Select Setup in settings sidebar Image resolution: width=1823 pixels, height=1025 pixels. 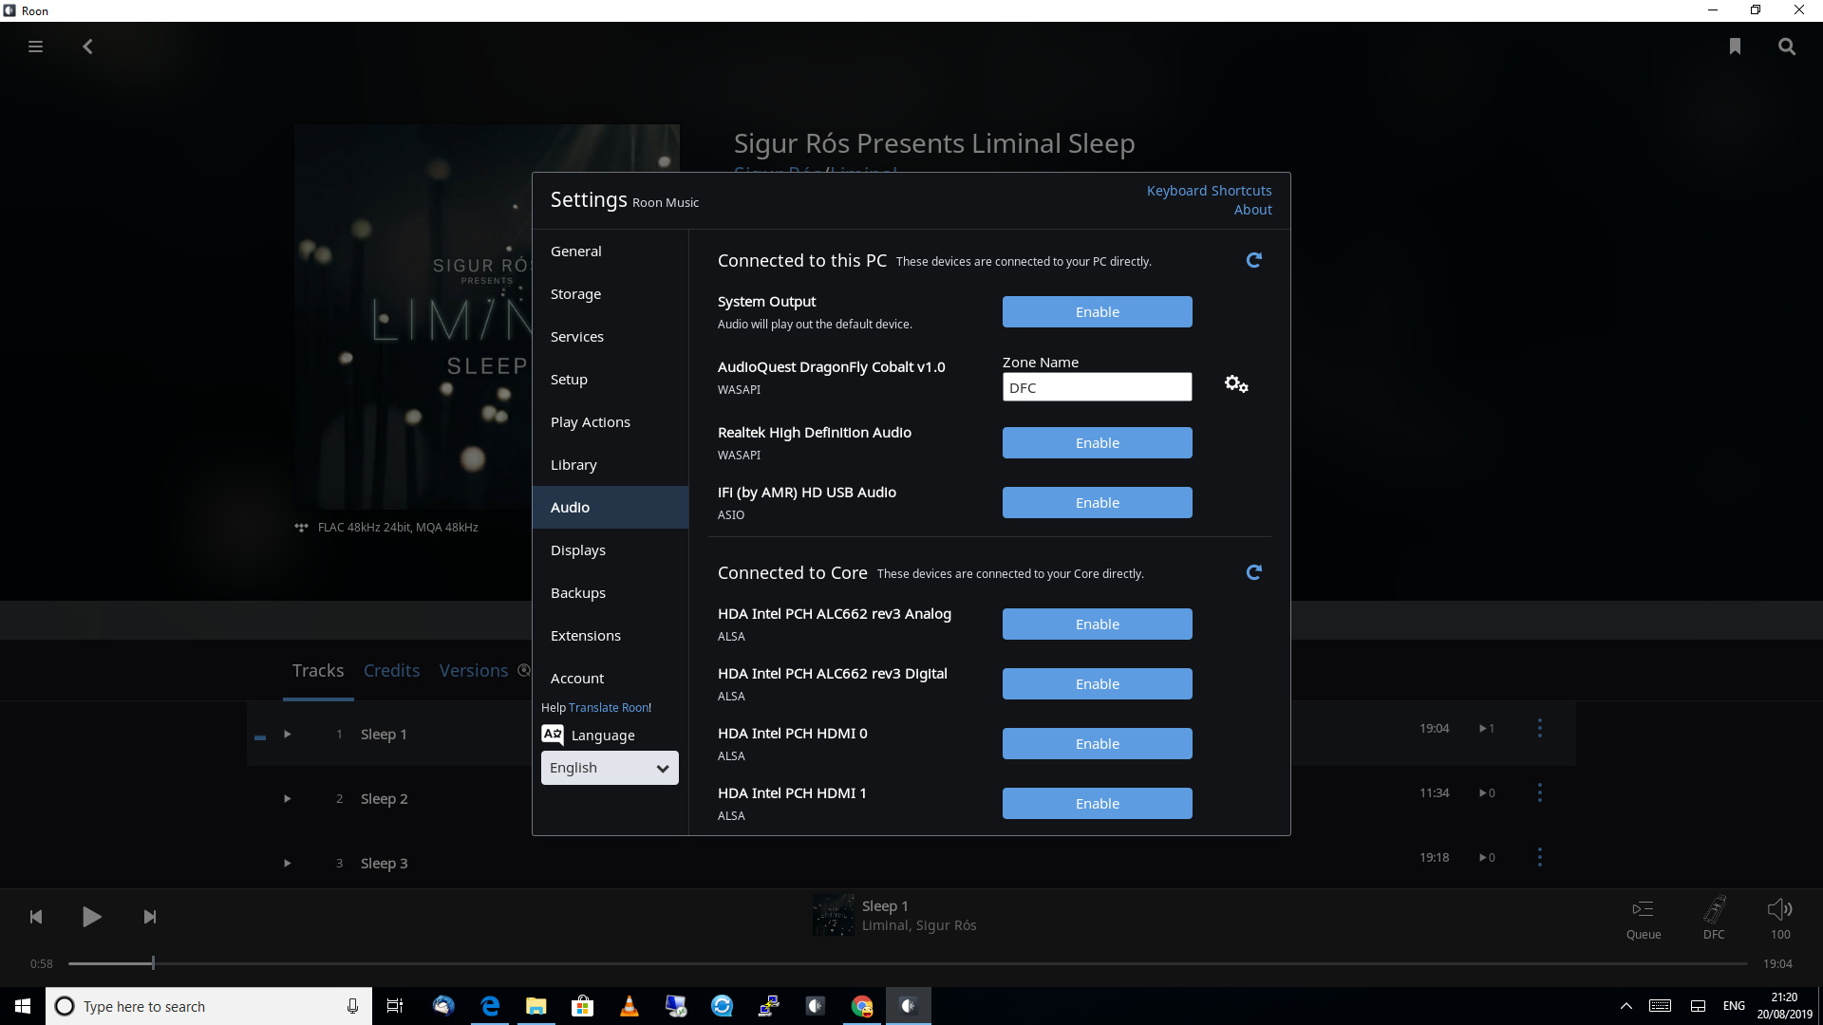pyautogui.click(x=610, y=380)
